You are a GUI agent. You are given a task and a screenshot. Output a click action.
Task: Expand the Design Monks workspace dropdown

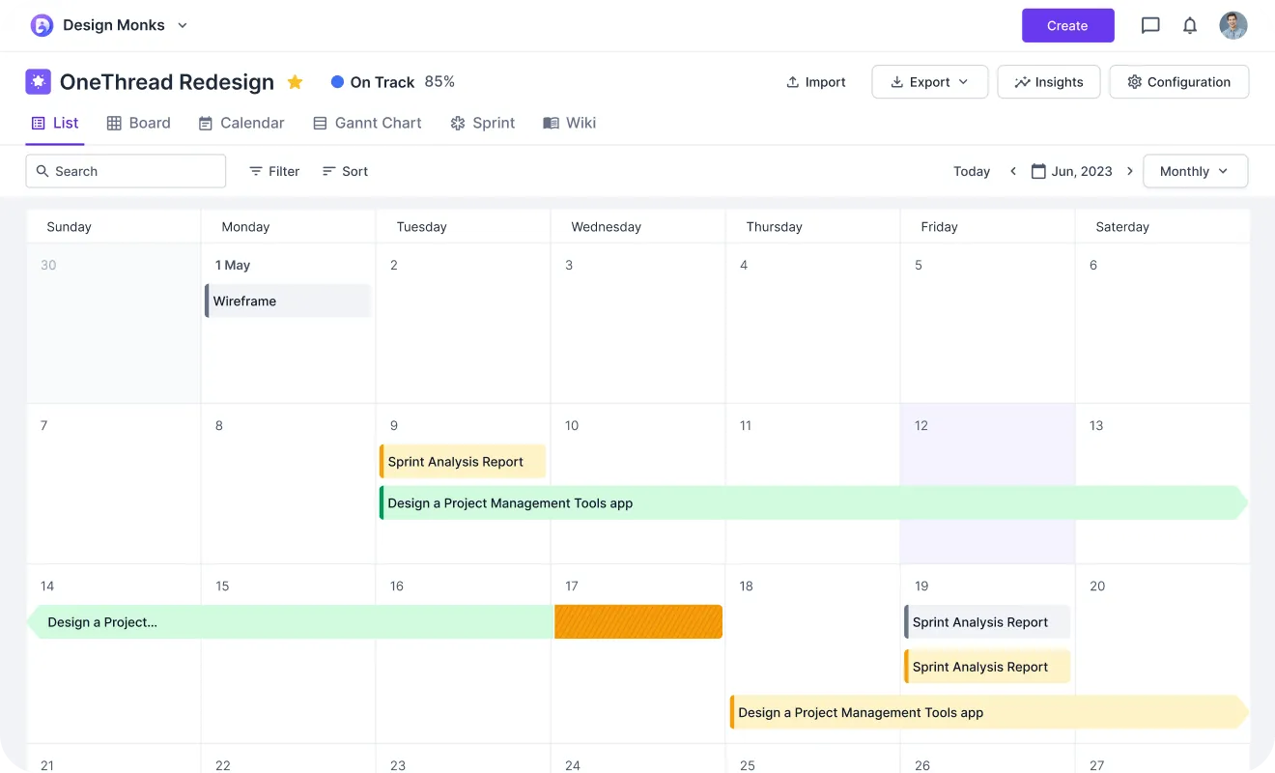click(x=183, y=25)
